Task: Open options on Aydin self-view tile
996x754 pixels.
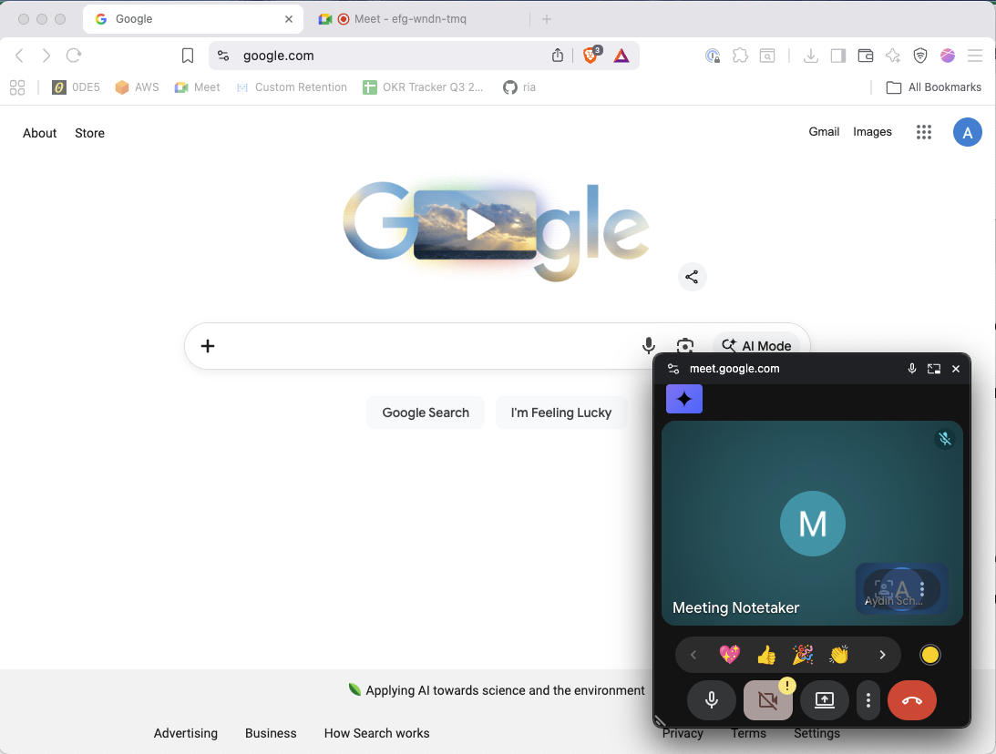Action: click(x=921, y=589)
